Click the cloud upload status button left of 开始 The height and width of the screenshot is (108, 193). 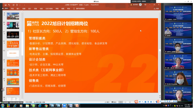click(x=5, y=9)
